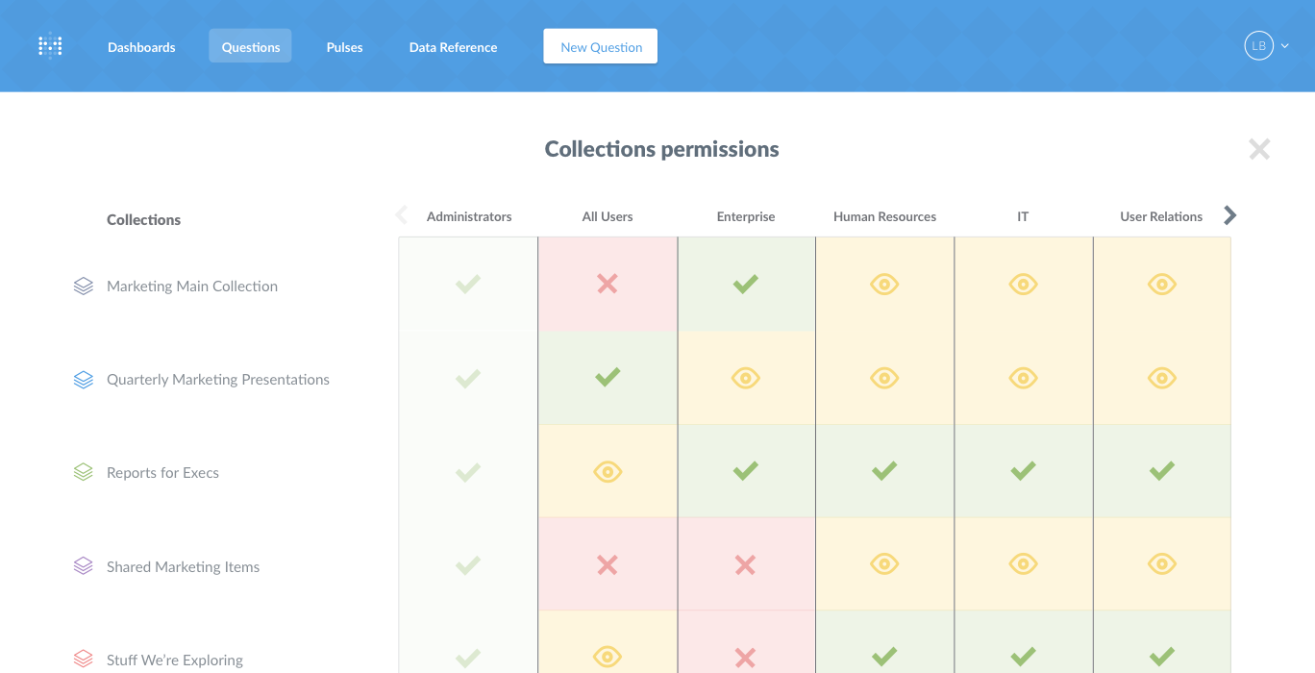Click Administrators checkmark for Quarterly Marketing Presentations
Viewport: 1315px width, 673px height.
[468, 378]
